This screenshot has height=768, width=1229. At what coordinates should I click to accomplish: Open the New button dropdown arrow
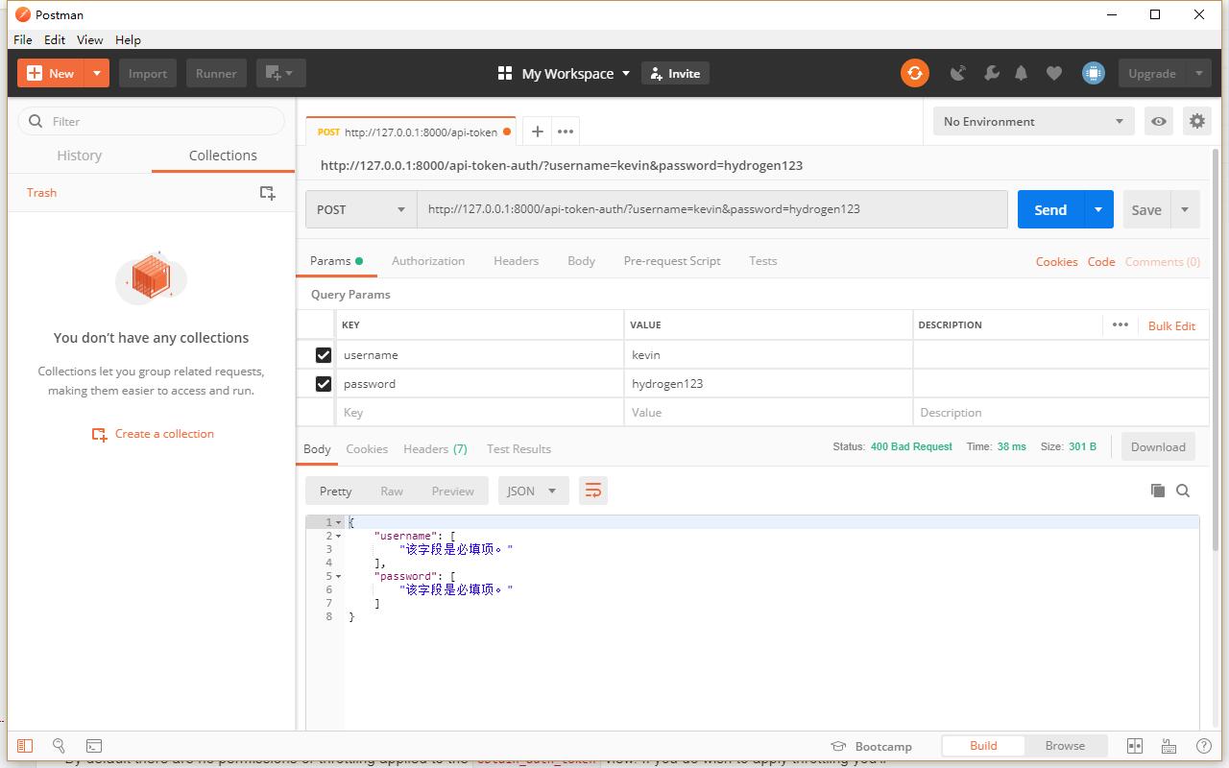point(97,73)
